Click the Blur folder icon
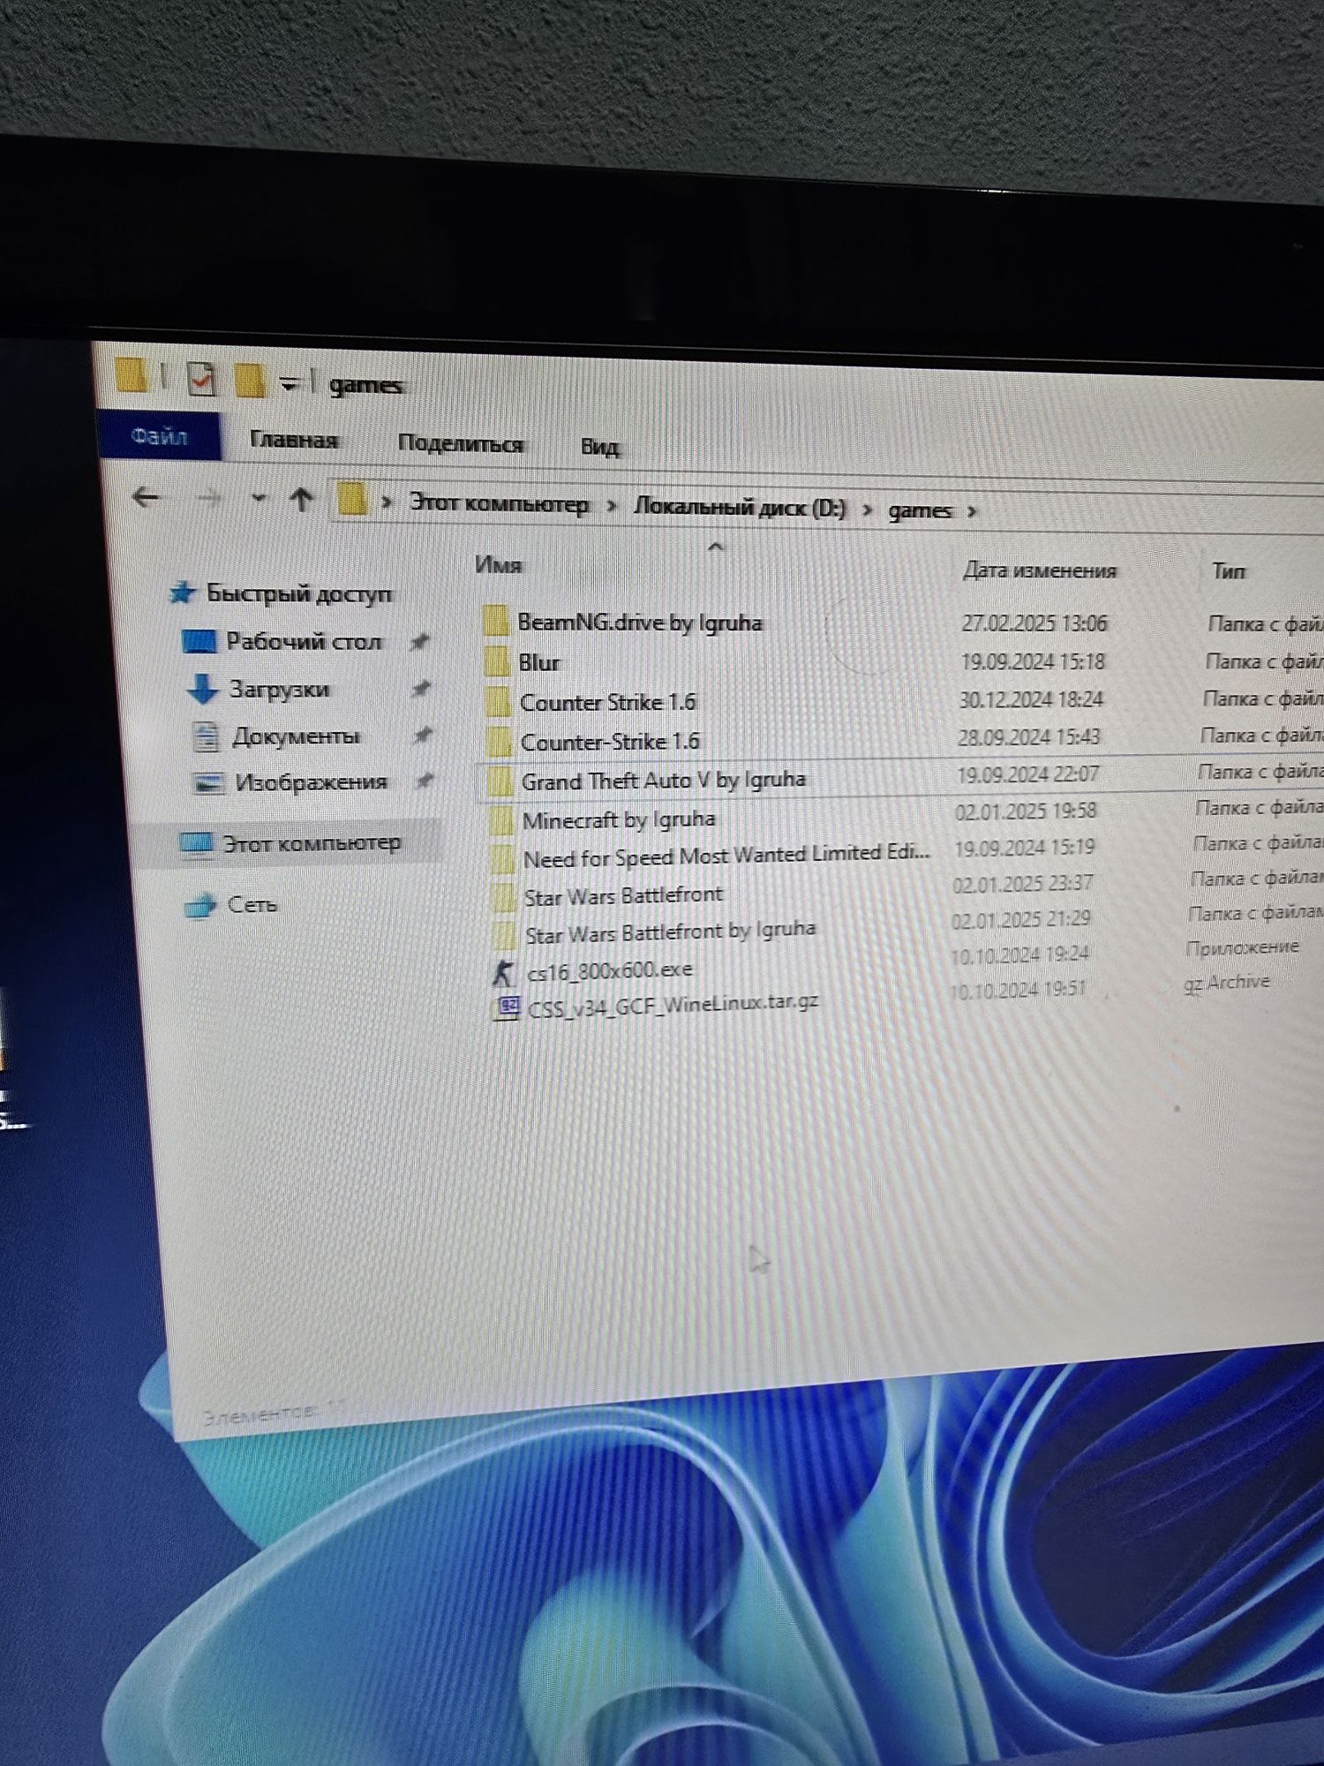 (497, 660)
